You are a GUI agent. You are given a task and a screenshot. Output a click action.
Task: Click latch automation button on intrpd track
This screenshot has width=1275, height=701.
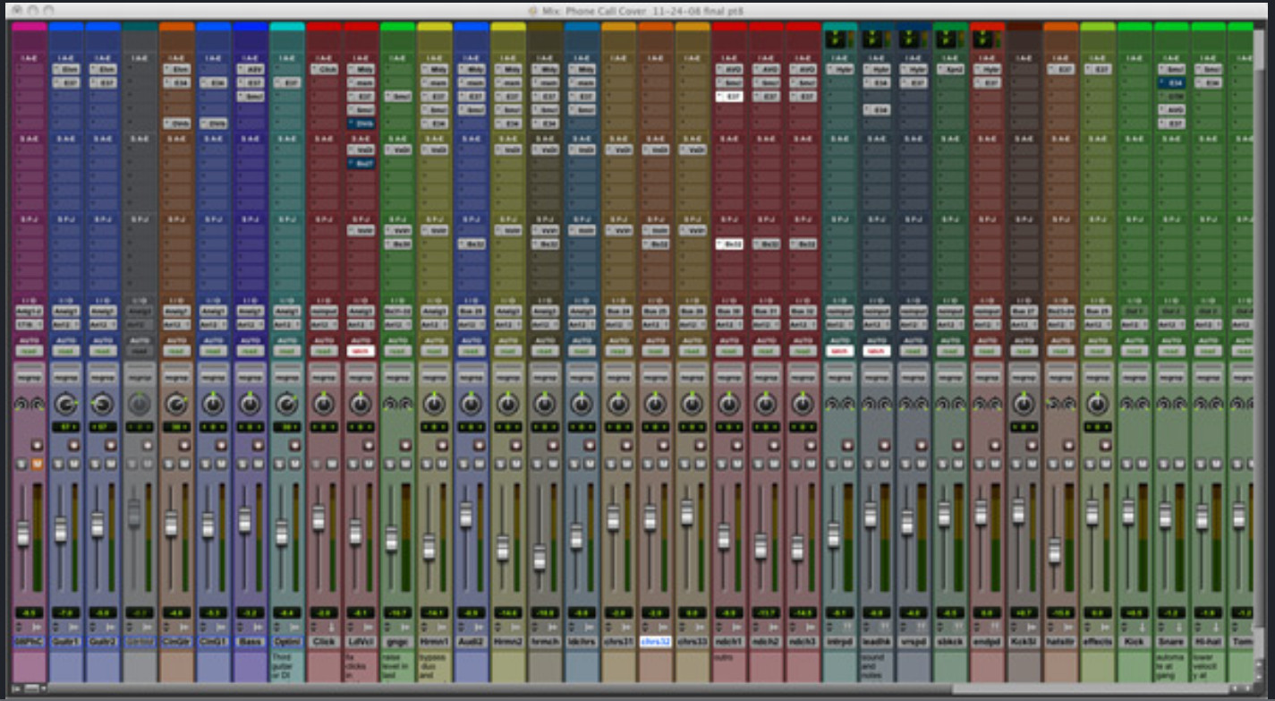click(838, 351)
